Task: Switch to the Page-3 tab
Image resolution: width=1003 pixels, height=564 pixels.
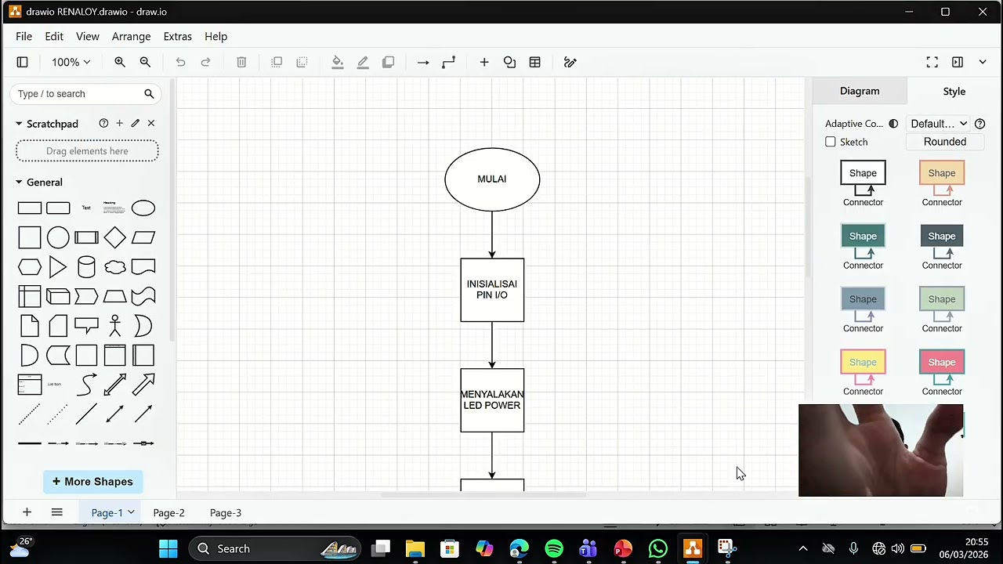Action: tap(226, 513)
